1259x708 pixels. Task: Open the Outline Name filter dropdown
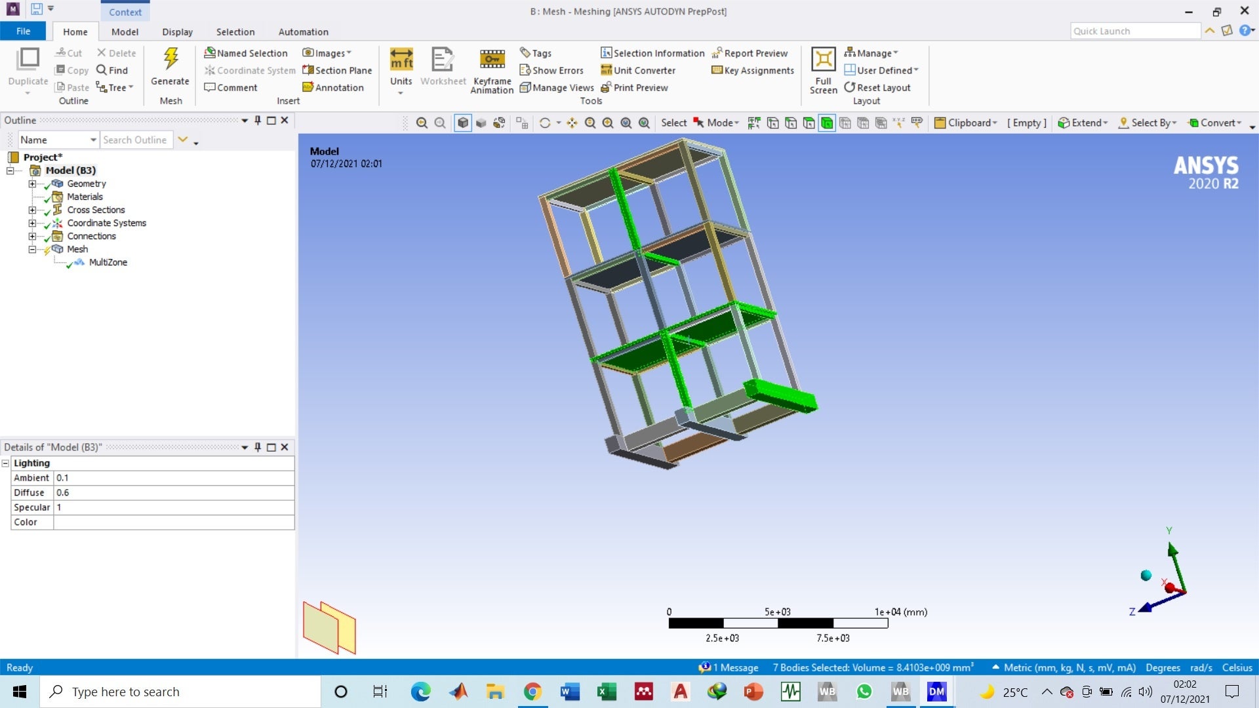(x=93, y=140)
